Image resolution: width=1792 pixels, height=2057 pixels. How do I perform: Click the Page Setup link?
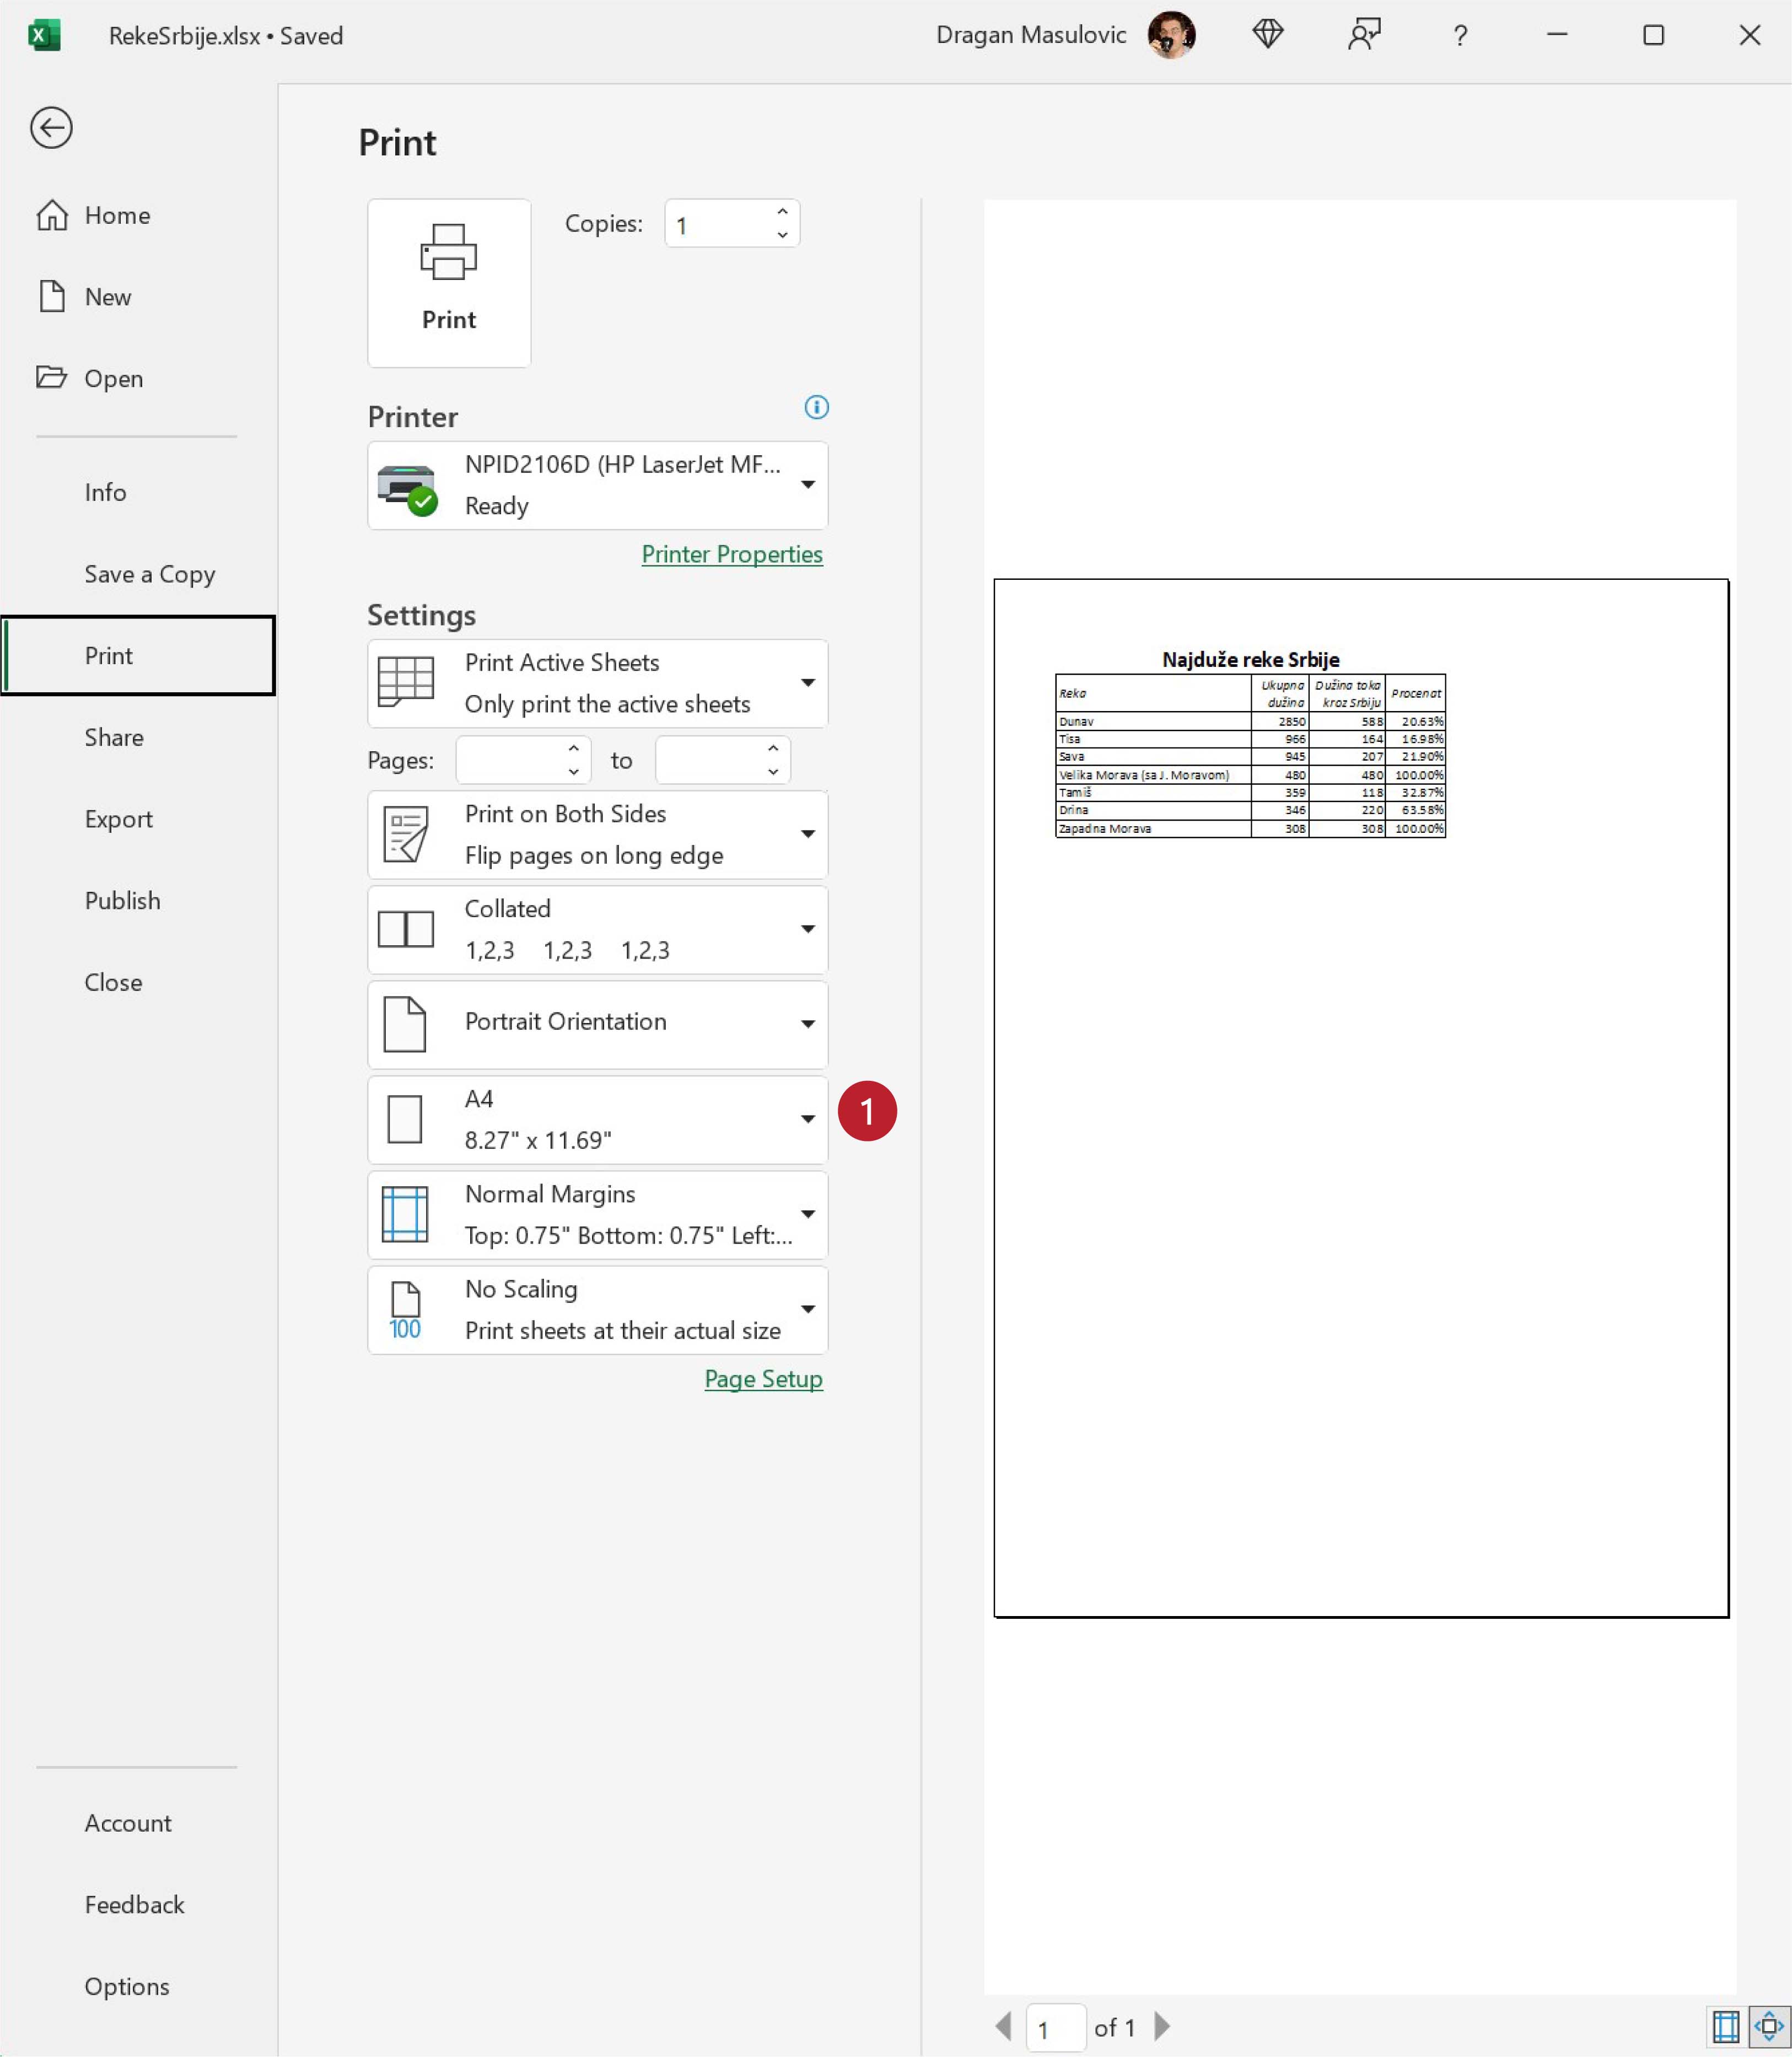tap(763, 1379)
